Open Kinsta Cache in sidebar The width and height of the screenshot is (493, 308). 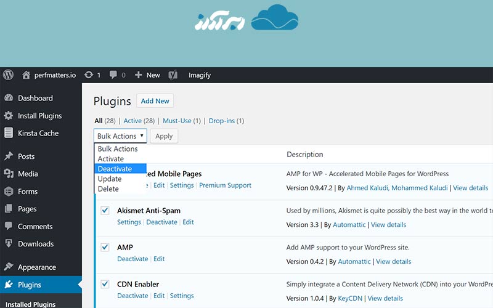click(x=38, y=133)
